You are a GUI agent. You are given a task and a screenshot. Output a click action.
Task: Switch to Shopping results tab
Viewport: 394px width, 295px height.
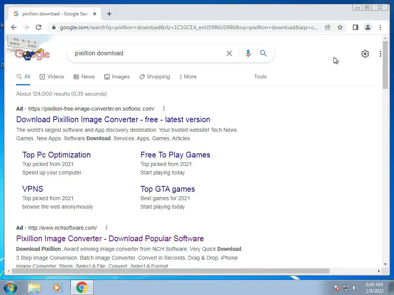click(155, 77)
